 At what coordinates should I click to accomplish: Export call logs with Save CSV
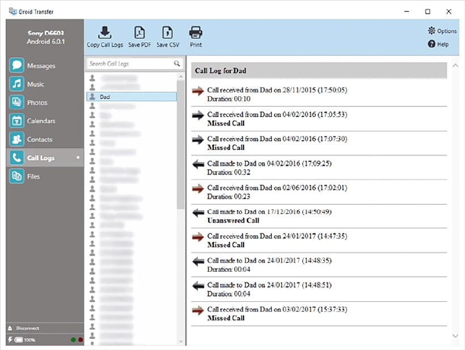click(167, 37)
